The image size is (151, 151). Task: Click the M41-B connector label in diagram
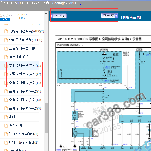tap(125, 144)
